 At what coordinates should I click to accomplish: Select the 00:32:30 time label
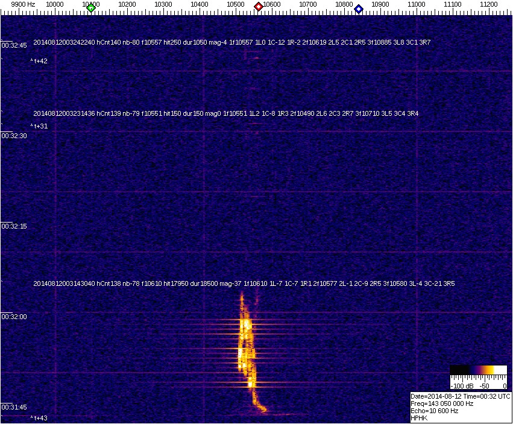[14, 136]
